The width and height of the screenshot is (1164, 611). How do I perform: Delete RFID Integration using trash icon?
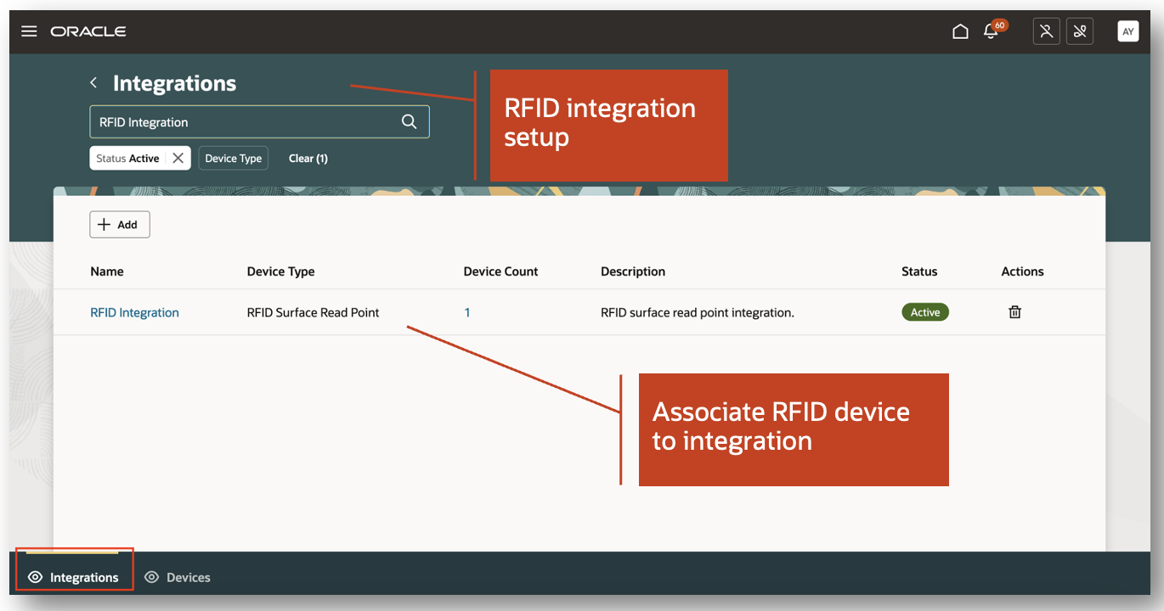tap(1014, 312)
